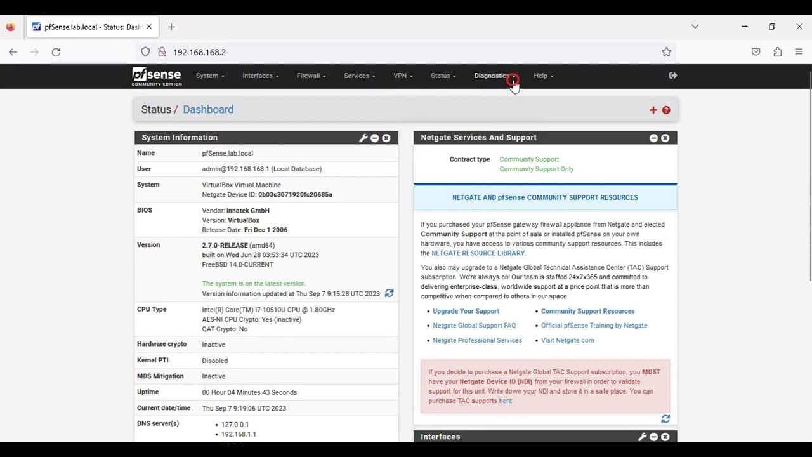This screenshot has width=812, height=457.
Task: Minimize Netgate Services And Support widget
Action: (x=653, y=138)
